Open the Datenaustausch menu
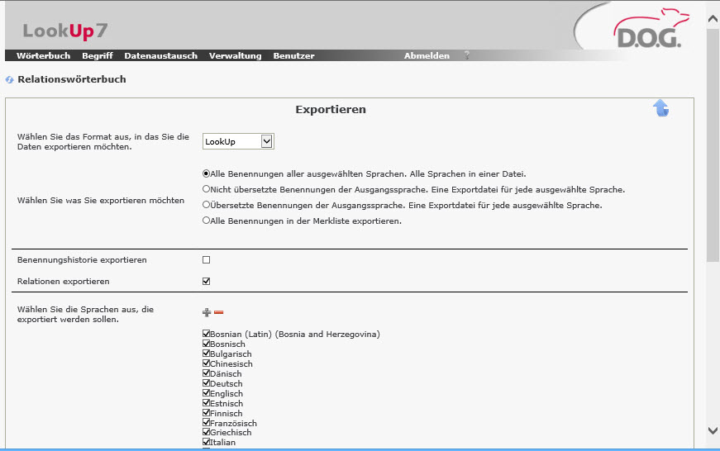Screen dimensions: 720x451 coord(160,56)
